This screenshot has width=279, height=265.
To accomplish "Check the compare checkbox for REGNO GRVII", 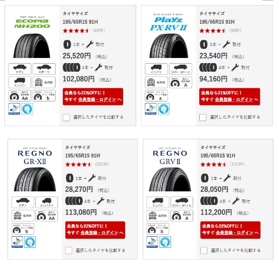I will (204, 250).
